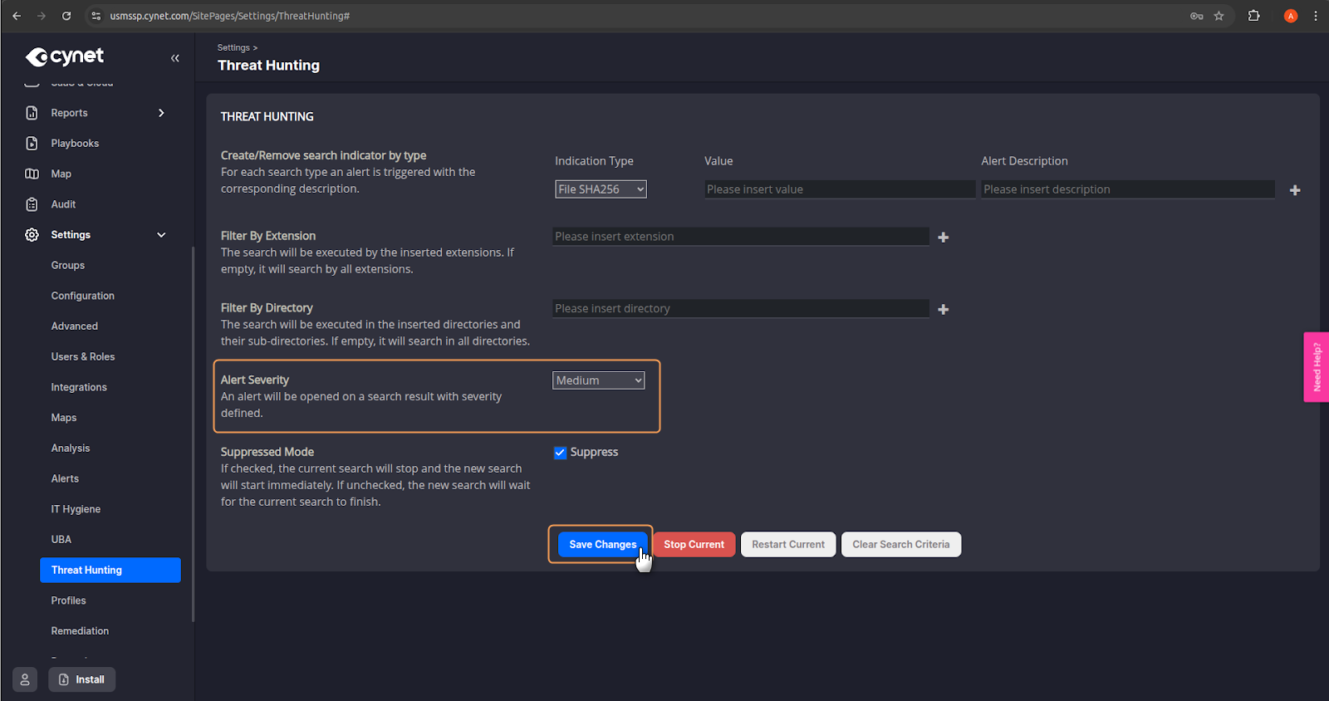Screen dimensions: 1329x701
Task: Collapse the sidebar with double-chevron icon
Action: (x=175, y=58)
